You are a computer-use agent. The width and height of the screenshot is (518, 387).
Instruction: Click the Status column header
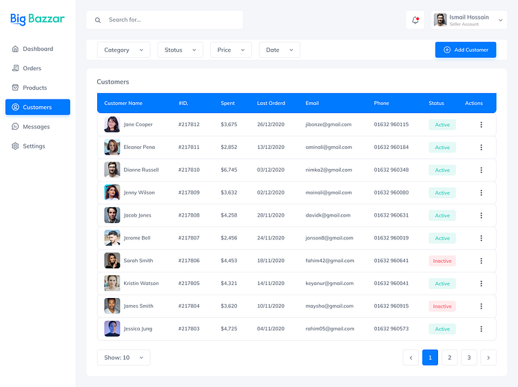[437, 103]
